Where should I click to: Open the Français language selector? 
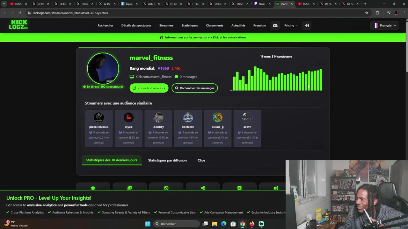coord(385,25)
